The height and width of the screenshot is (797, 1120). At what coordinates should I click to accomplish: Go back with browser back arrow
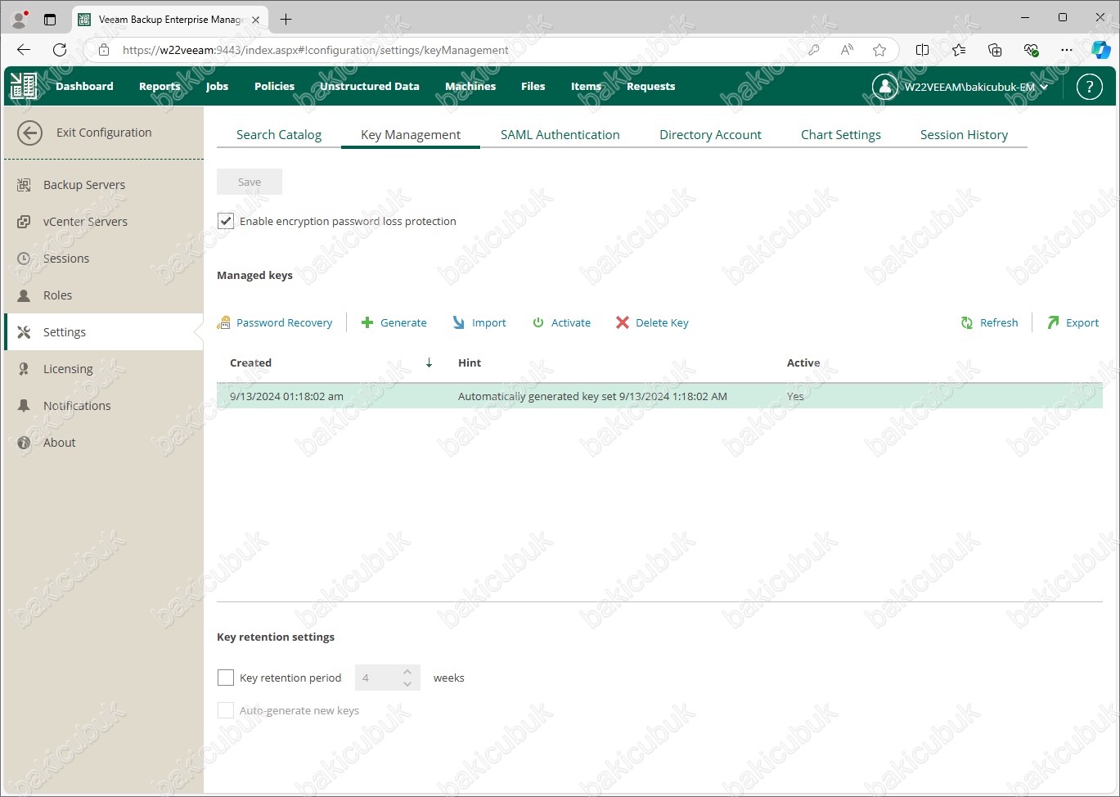(x=24, y=50)
